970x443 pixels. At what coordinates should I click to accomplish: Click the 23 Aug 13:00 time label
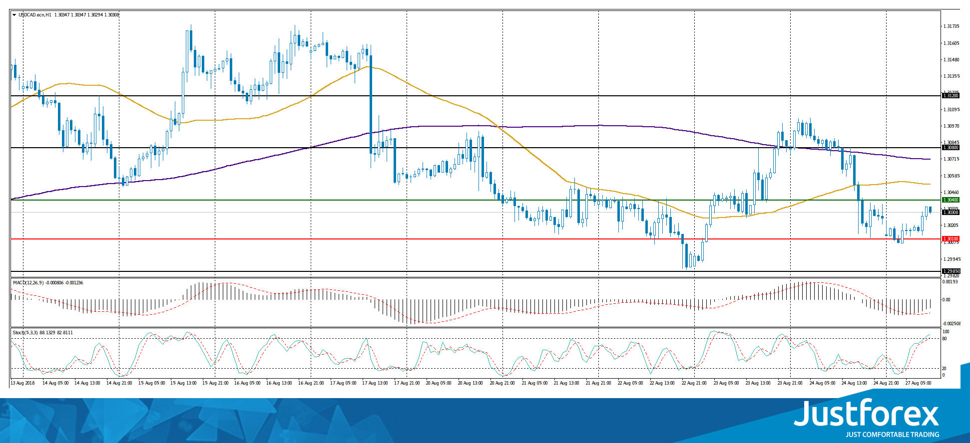tap(759, 383)
